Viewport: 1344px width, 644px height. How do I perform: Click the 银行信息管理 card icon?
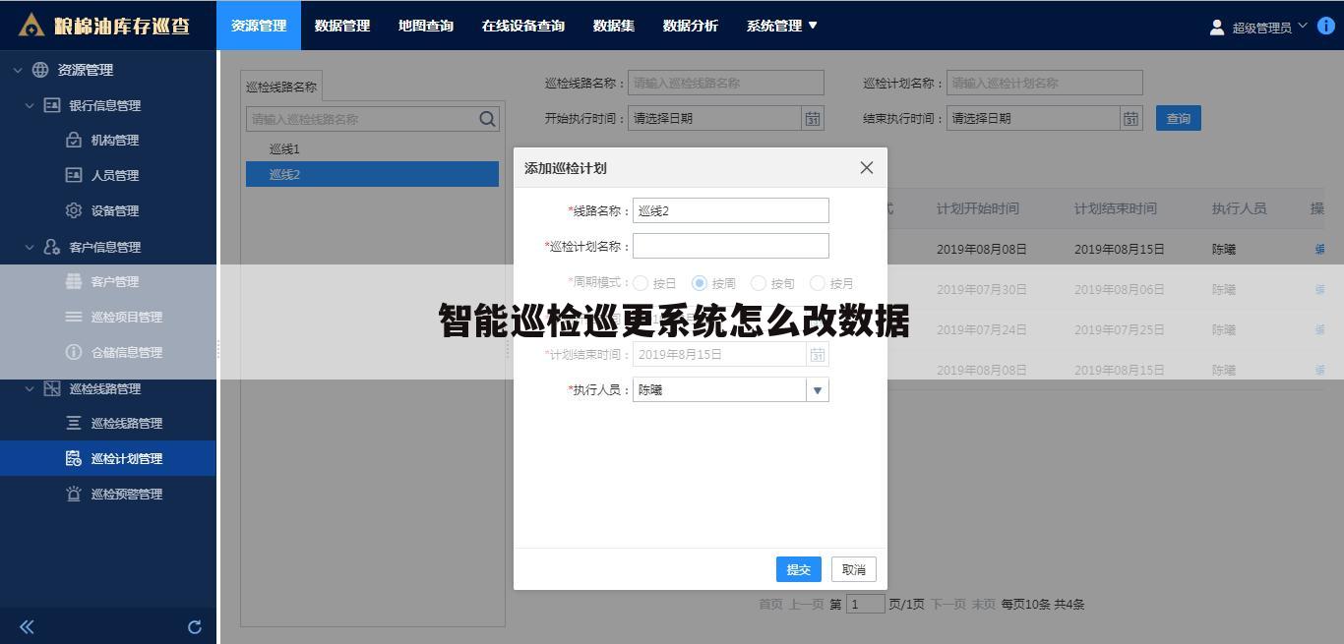[x=52, y=105]
